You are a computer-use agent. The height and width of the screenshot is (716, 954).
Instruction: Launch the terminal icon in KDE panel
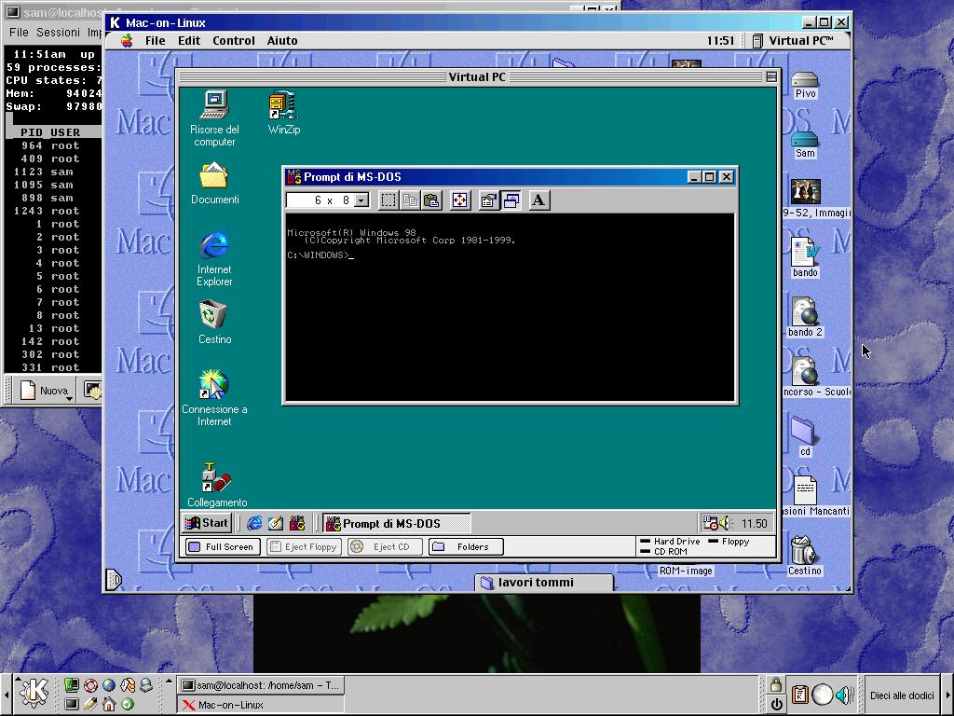click(x=71, y=704)
